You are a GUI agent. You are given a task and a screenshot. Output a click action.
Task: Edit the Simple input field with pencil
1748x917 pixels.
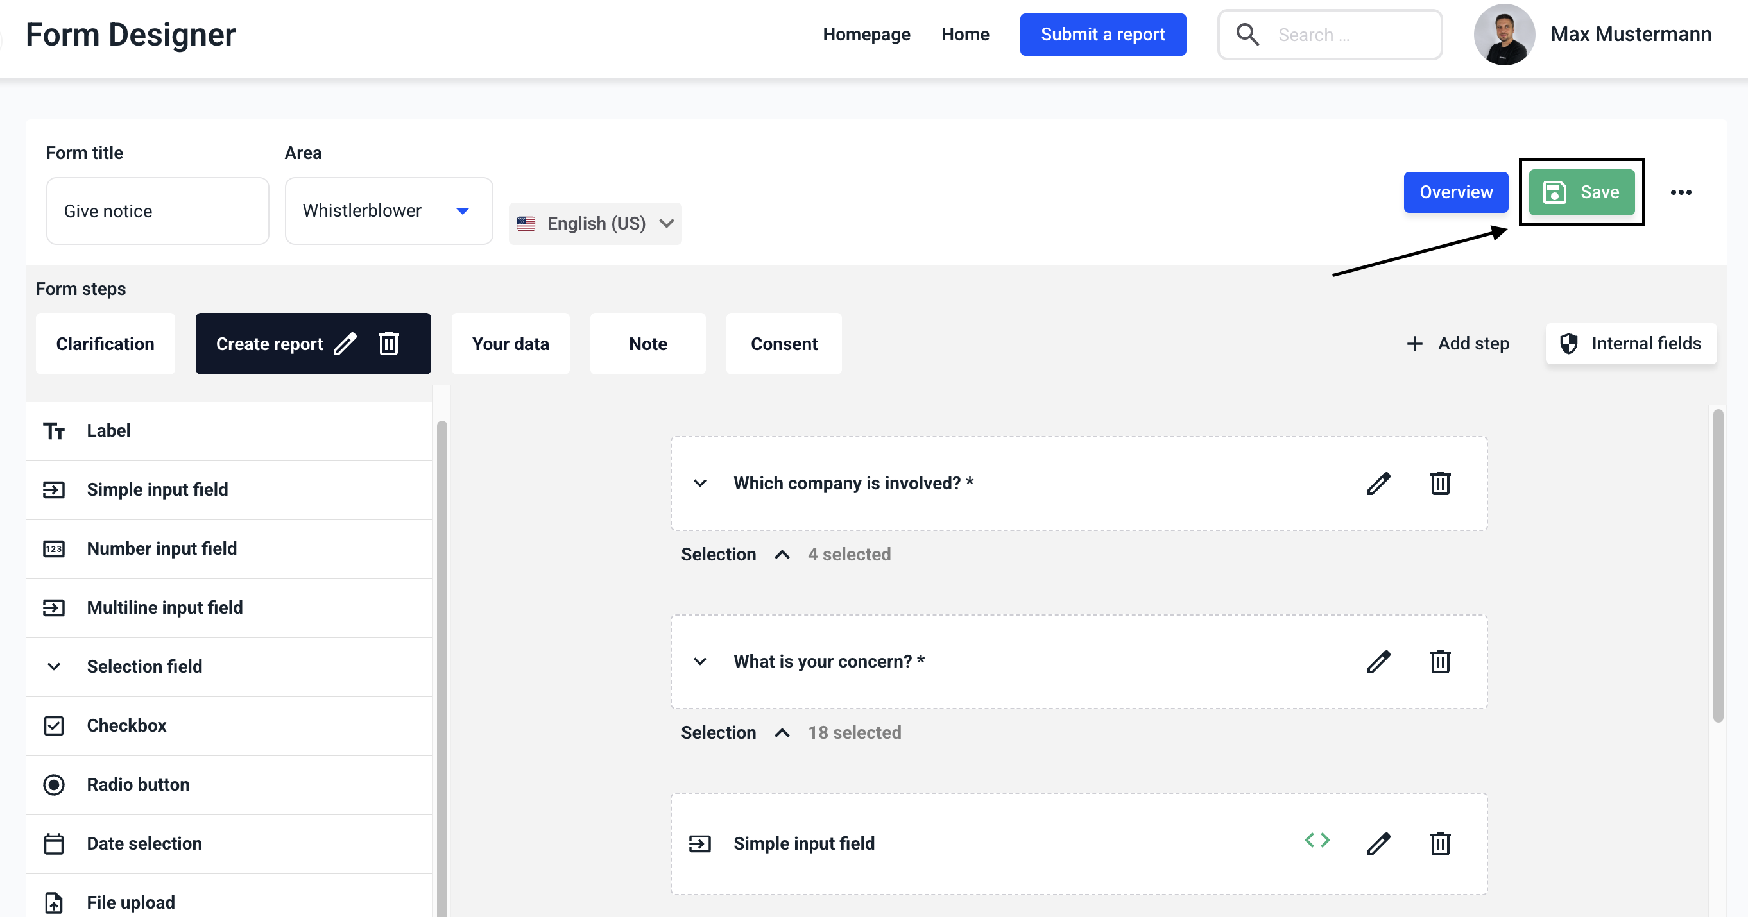(1378, 844)
